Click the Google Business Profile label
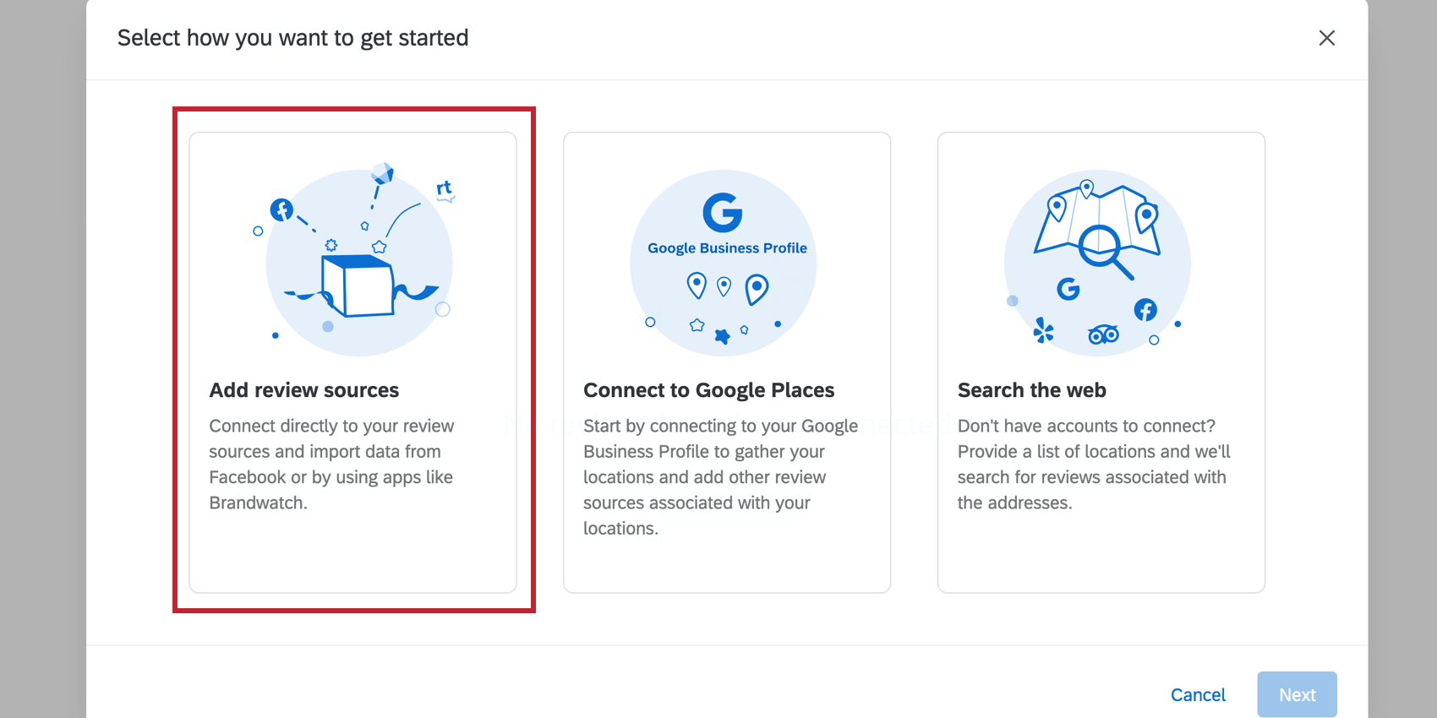 coord(727,248)
